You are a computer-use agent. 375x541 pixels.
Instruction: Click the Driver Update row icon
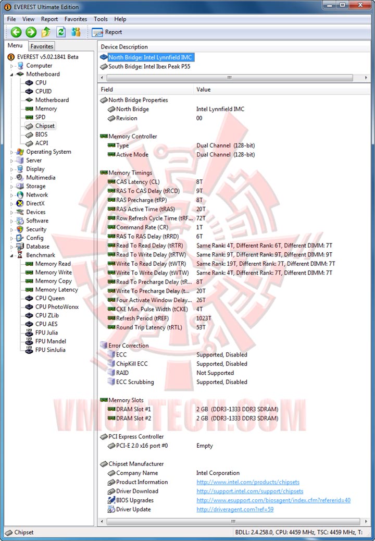click(x=111, y=510)
